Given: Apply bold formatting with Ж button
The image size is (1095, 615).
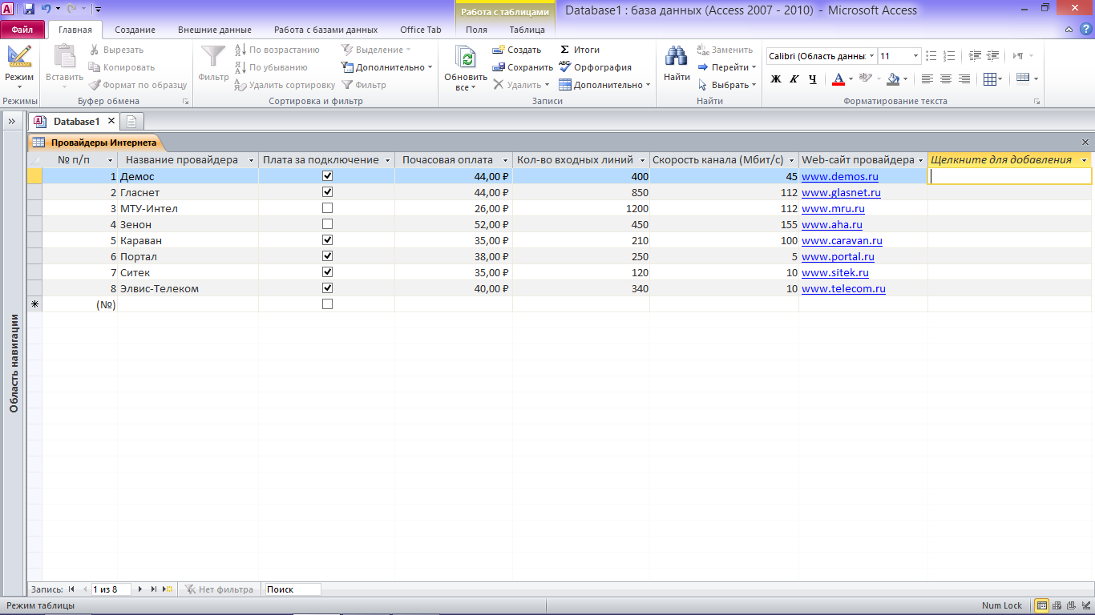Looking at the screenshot, I should [775, 78].
